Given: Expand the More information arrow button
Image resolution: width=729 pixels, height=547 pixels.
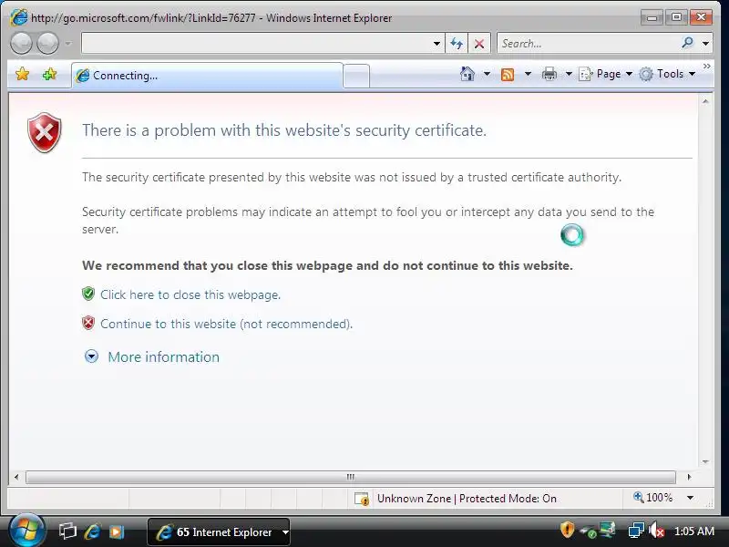Looking at the screenshot, I should (91, 356).
